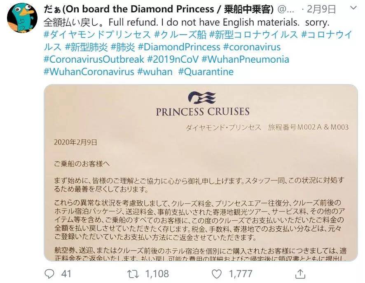The width and height of the screenshot is (365, 283).
Task: Retweet this Diamond Princess post
Action: tap(133, 274)
